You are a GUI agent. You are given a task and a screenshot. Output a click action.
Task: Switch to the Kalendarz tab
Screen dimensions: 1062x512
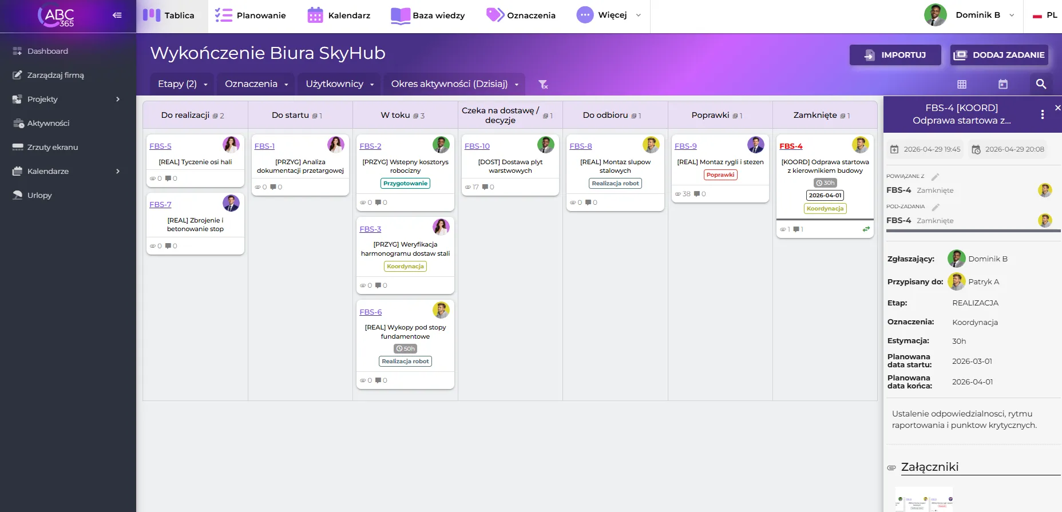(339, 15)
